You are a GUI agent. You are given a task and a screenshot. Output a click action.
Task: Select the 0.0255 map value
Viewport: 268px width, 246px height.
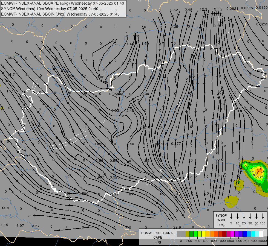pos(262,24)
